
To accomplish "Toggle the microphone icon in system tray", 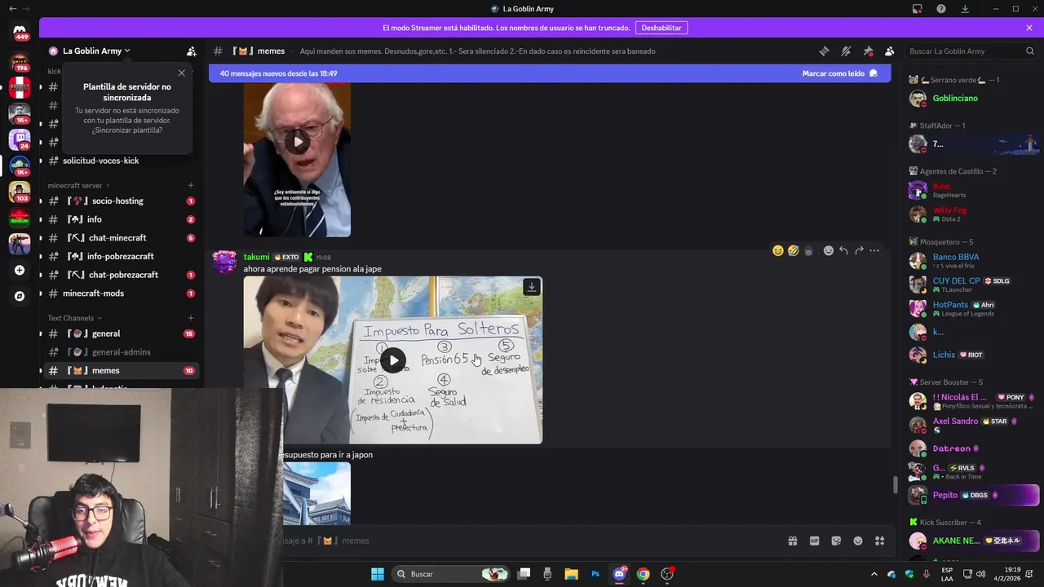I will (927, 574).
